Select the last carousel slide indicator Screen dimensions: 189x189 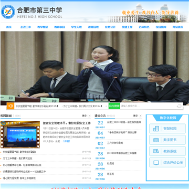(112, 100)
